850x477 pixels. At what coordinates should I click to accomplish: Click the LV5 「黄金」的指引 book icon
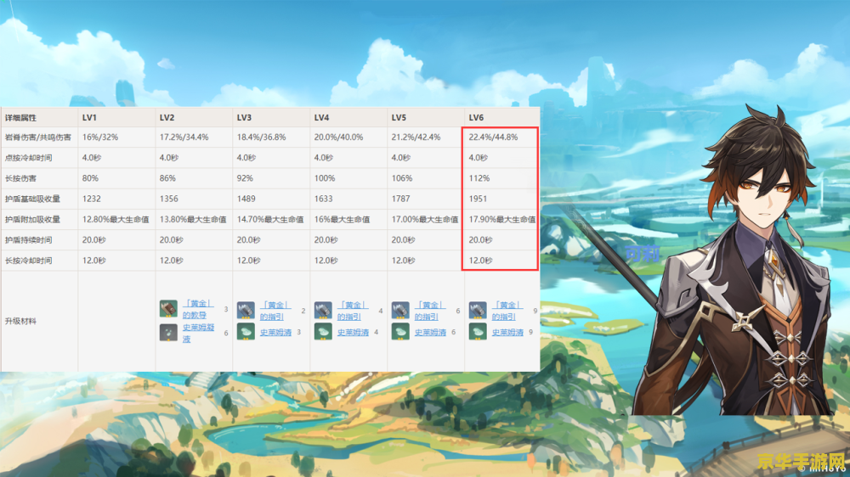400,311
